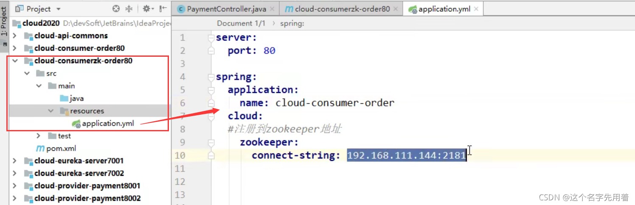635x205 pixels.
Task: Expand the test folder
Action: (39, 136)
